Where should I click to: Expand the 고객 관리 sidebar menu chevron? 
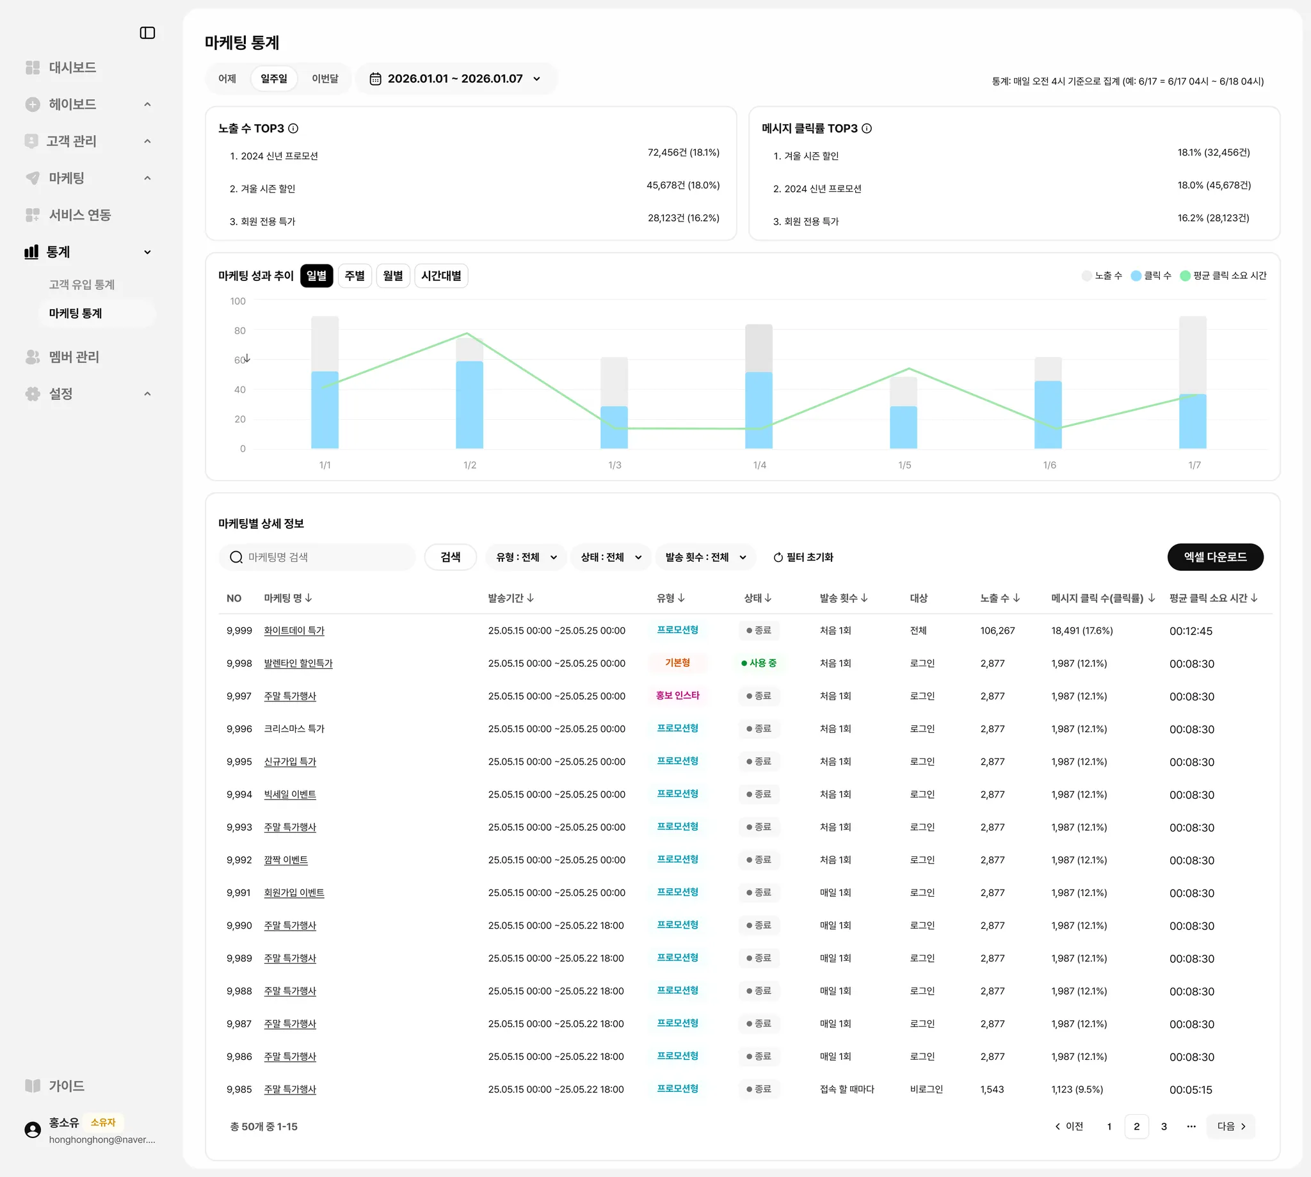(147, 141)
